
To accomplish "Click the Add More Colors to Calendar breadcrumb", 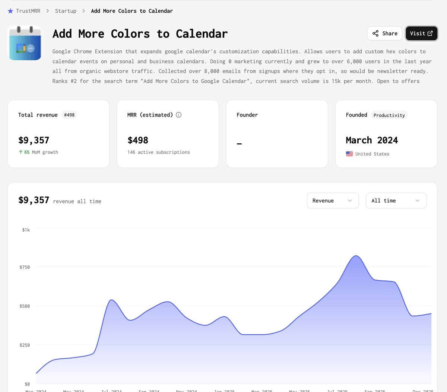I will 132,11.
